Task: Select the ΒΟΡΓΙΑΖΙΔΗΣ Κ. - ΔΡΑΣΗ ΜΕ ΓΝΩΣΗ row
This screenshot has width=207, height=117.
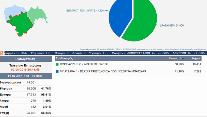Action: (x=128, y=64)
